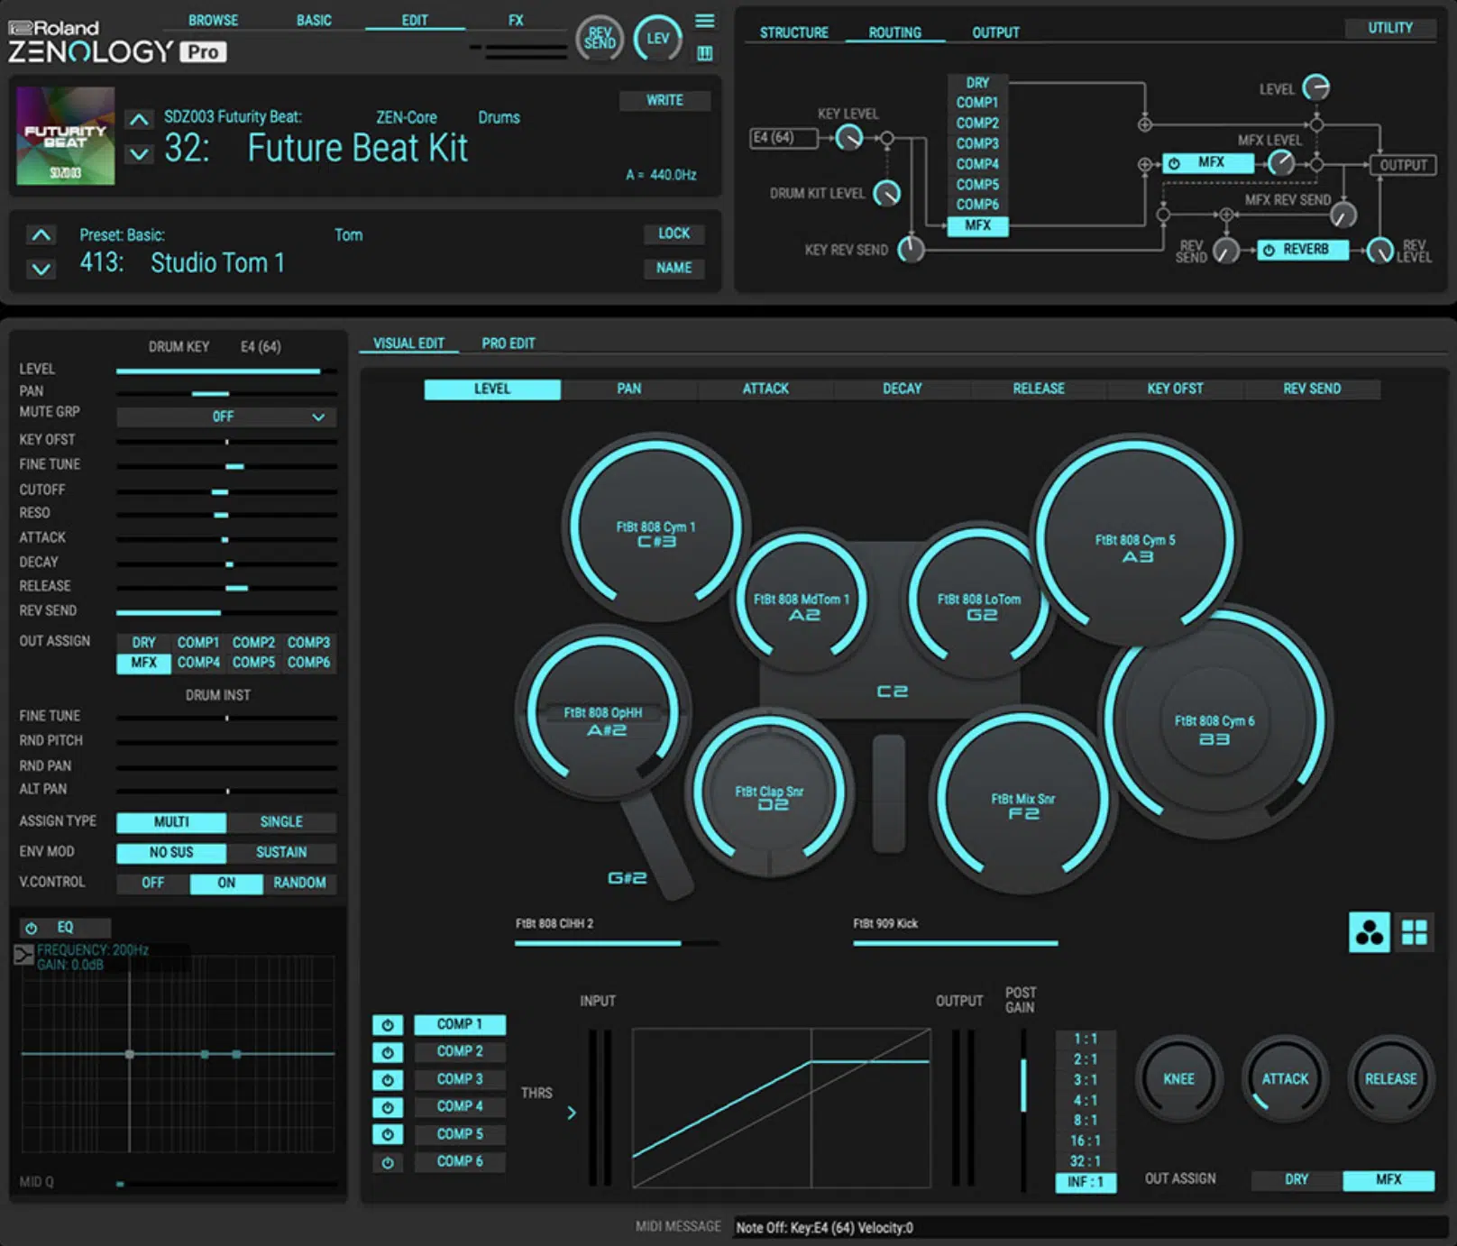Select the FtBt 808 MdTom 1 pad
Screen dimensions: 1457x1246
pyautogui.click(x=801, y=600)
